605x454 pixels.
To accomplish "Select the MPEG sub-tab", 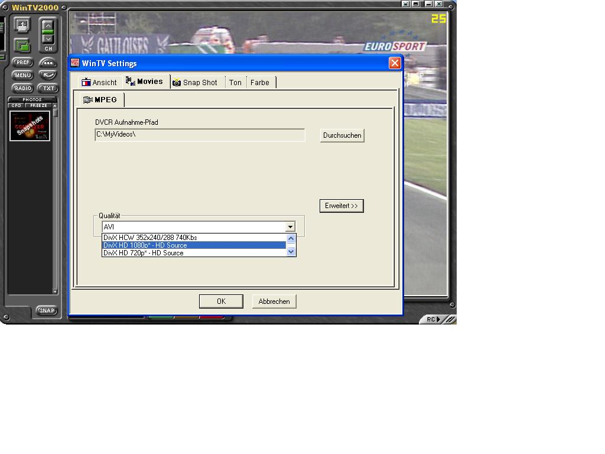I will [x=101, y=99].
